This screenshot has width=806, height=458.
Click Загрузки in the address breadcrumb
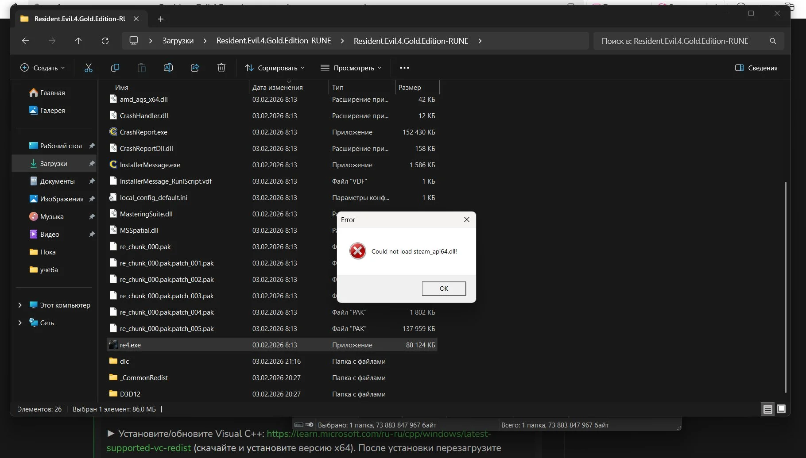[x=178, y=41]
